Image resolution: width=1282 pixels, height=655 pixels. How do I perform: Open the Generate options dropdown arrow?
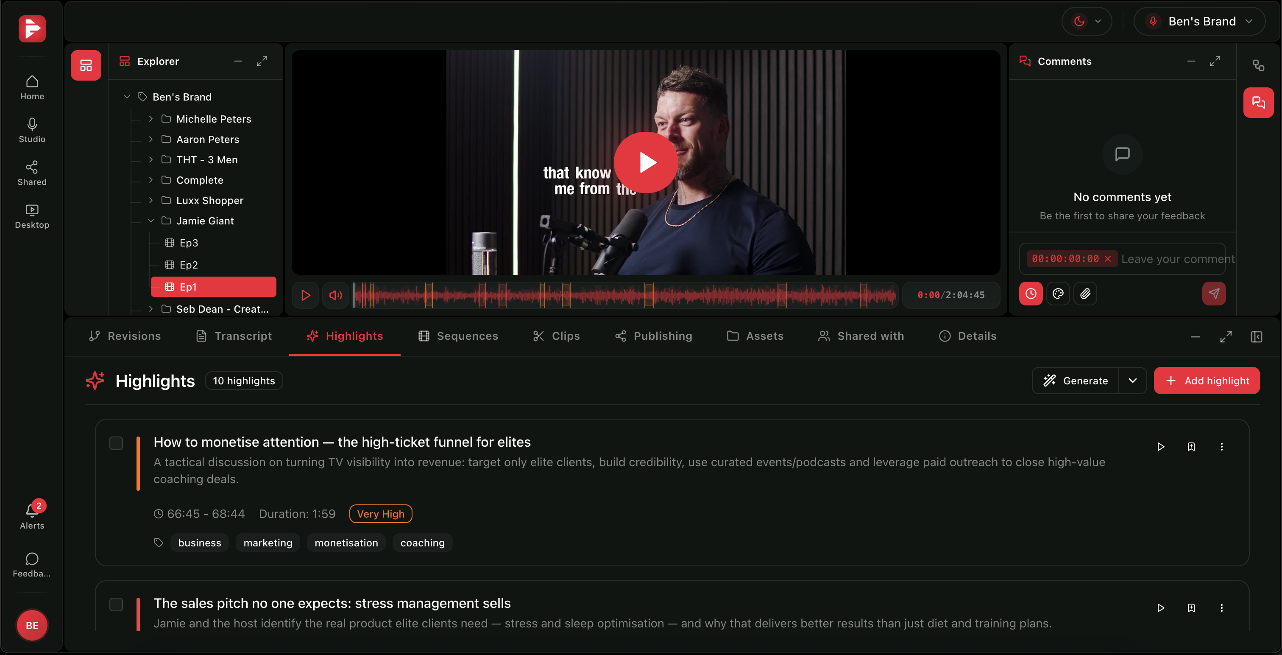coord(1133,380)
